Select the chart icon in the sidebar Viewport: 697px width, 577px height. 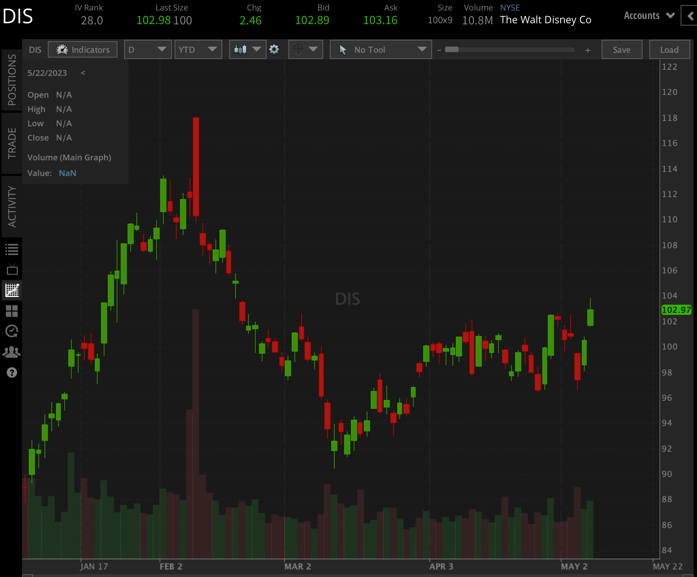(x=12, y=290)
